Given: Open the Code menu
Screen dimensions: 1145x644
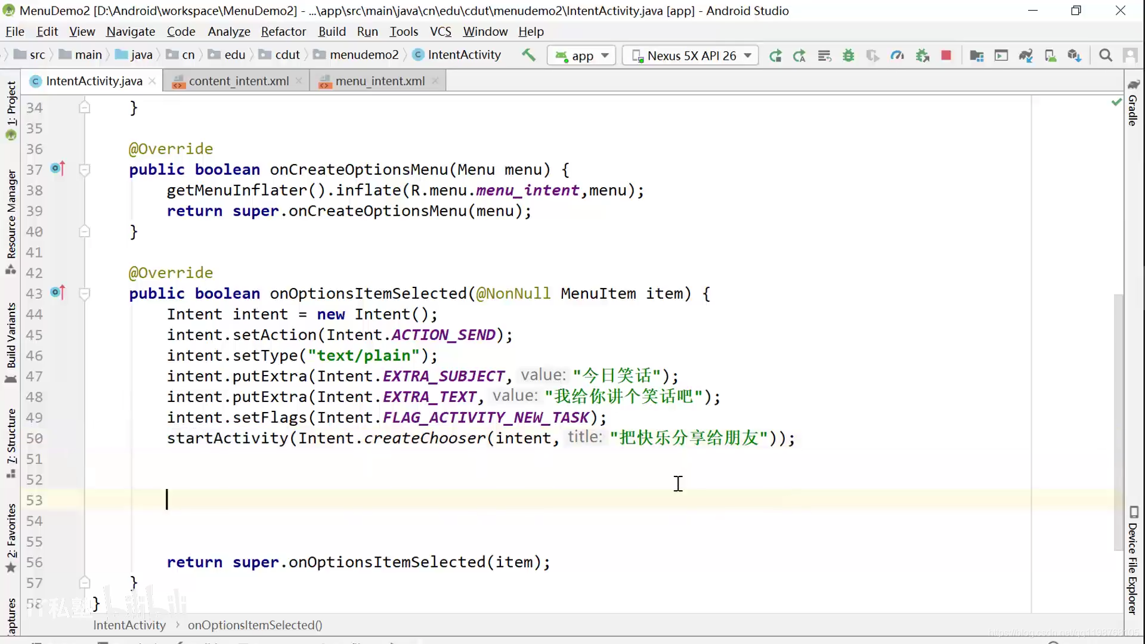Looking at the screenshot, I should click(181, 32).
